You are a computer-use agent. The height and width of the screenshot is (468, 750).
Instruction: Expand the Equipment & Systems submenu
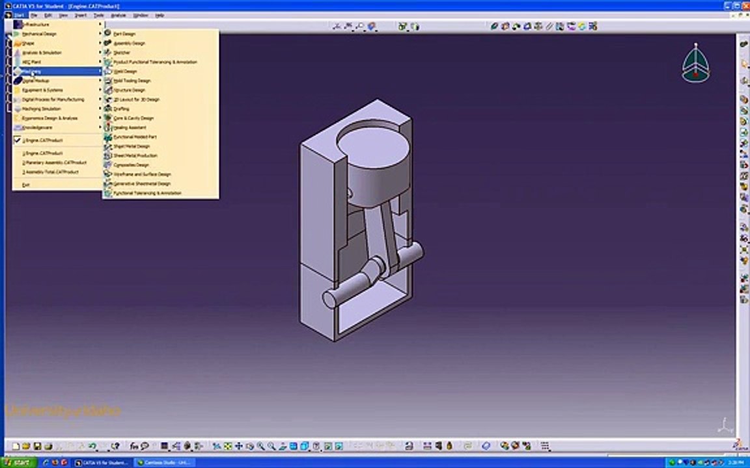point(57,90)
